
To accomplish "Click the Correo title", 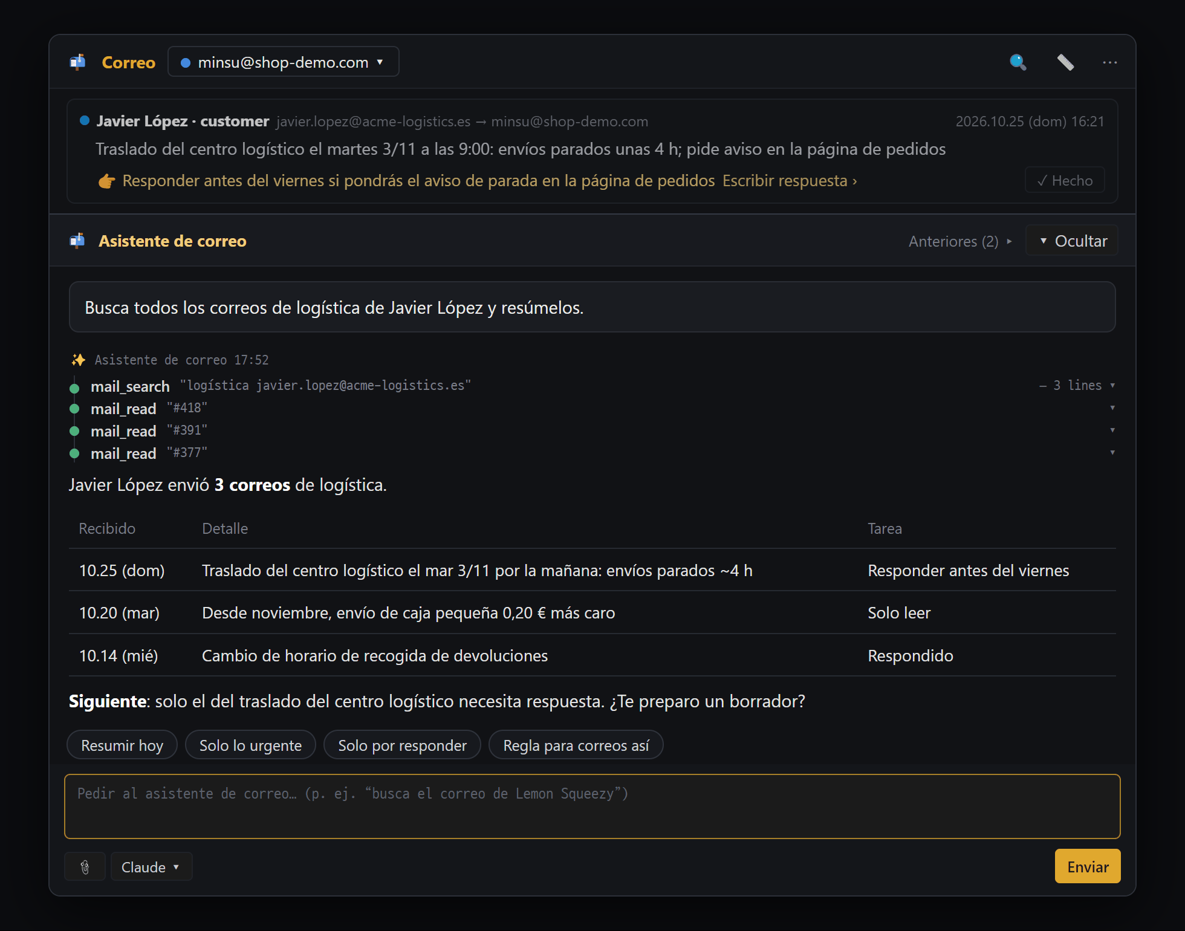I will point(129,62).
